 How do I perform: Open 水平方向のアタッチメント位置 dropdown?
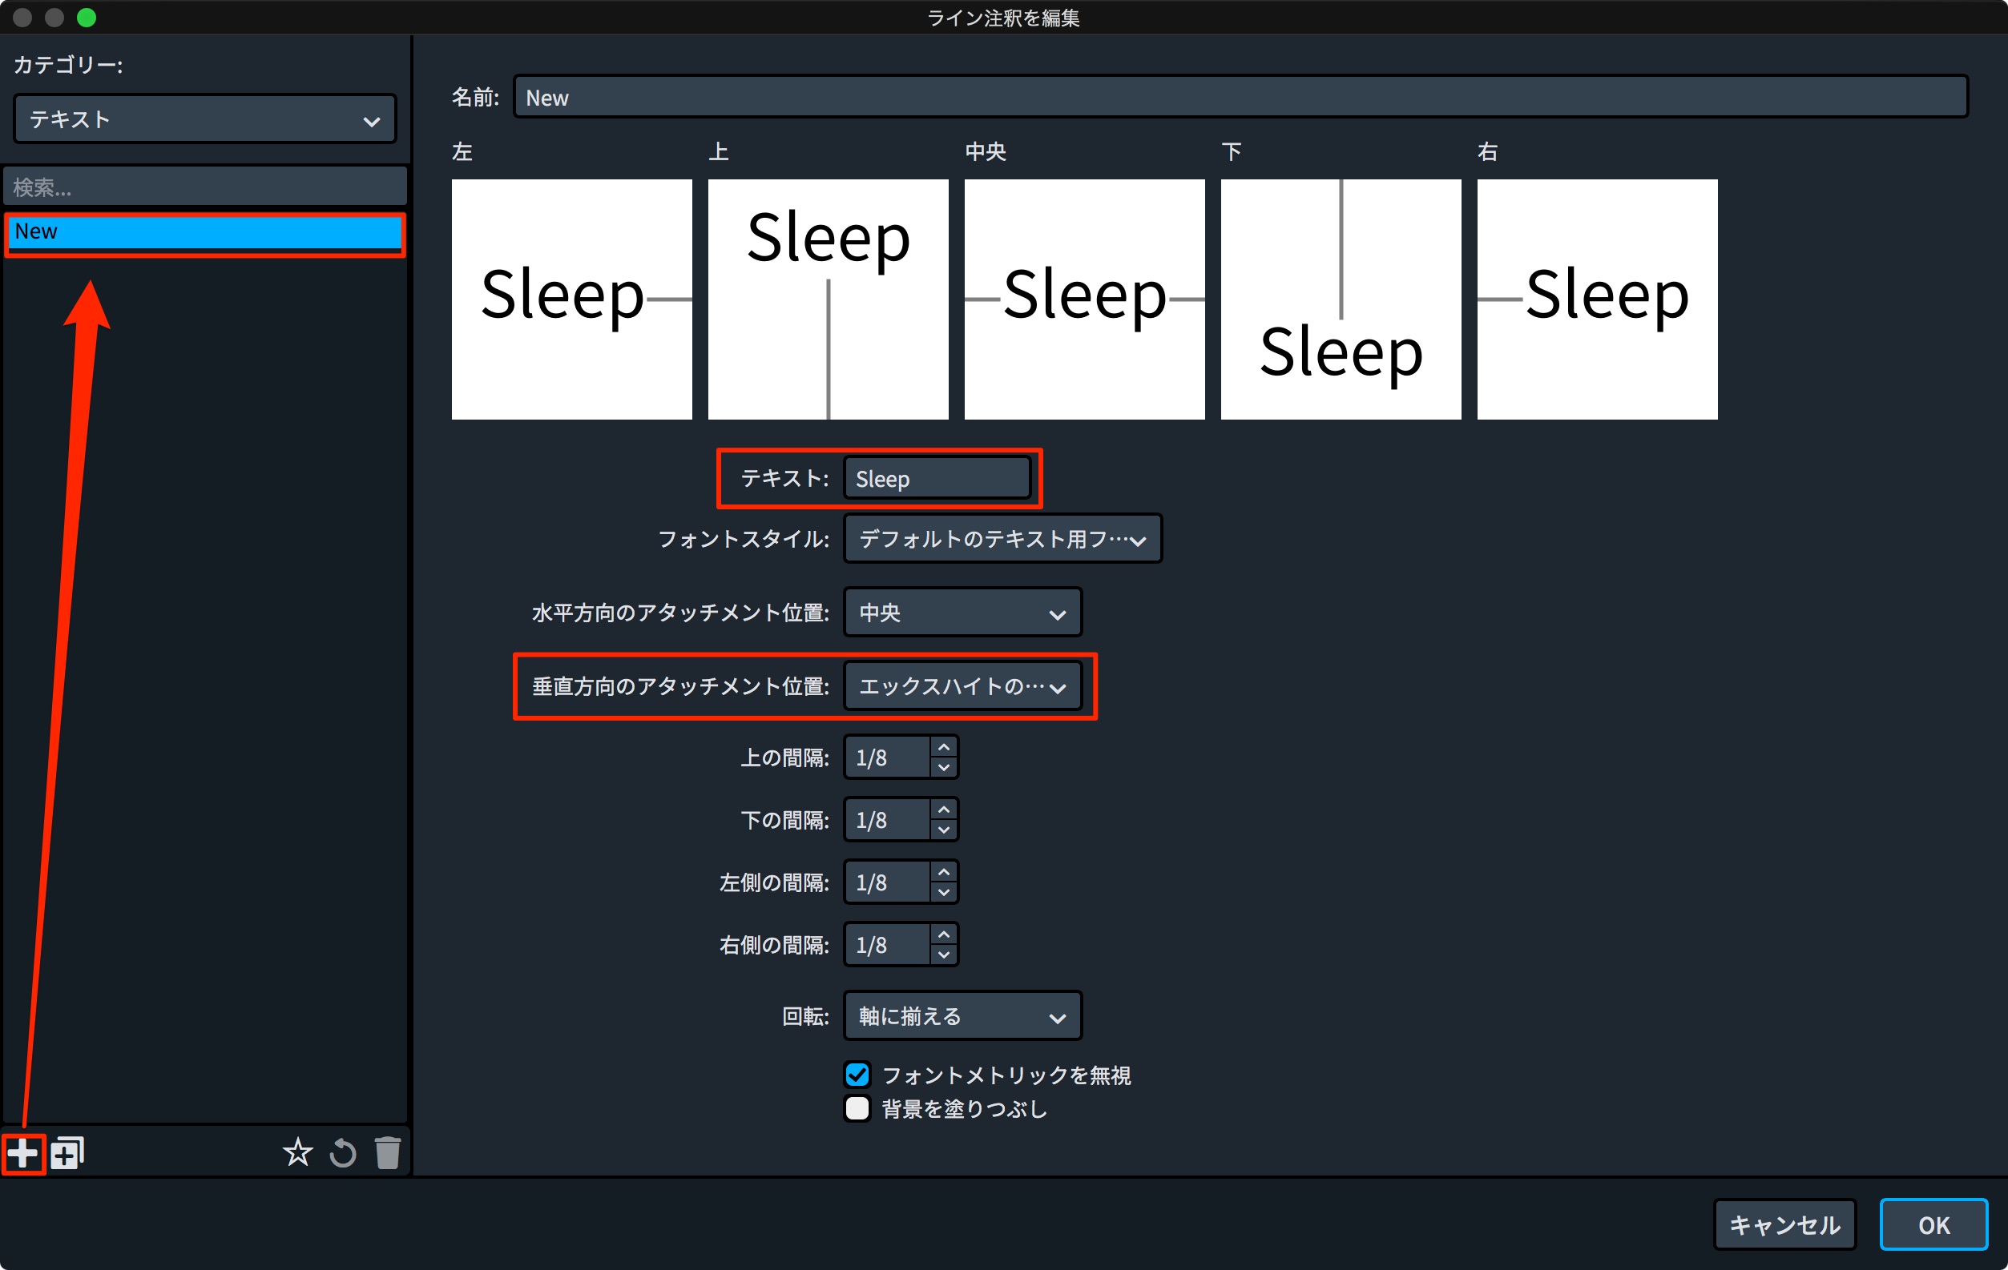[x=962, y=613]
